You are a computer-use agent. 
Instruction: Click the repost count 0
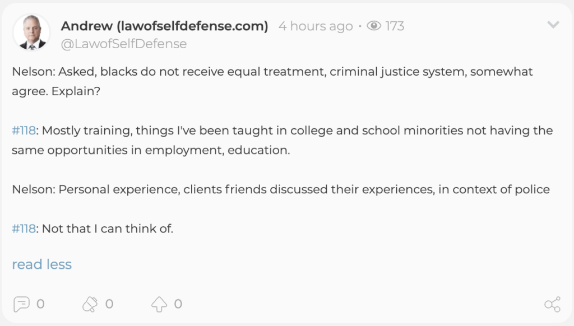(109, 304)
